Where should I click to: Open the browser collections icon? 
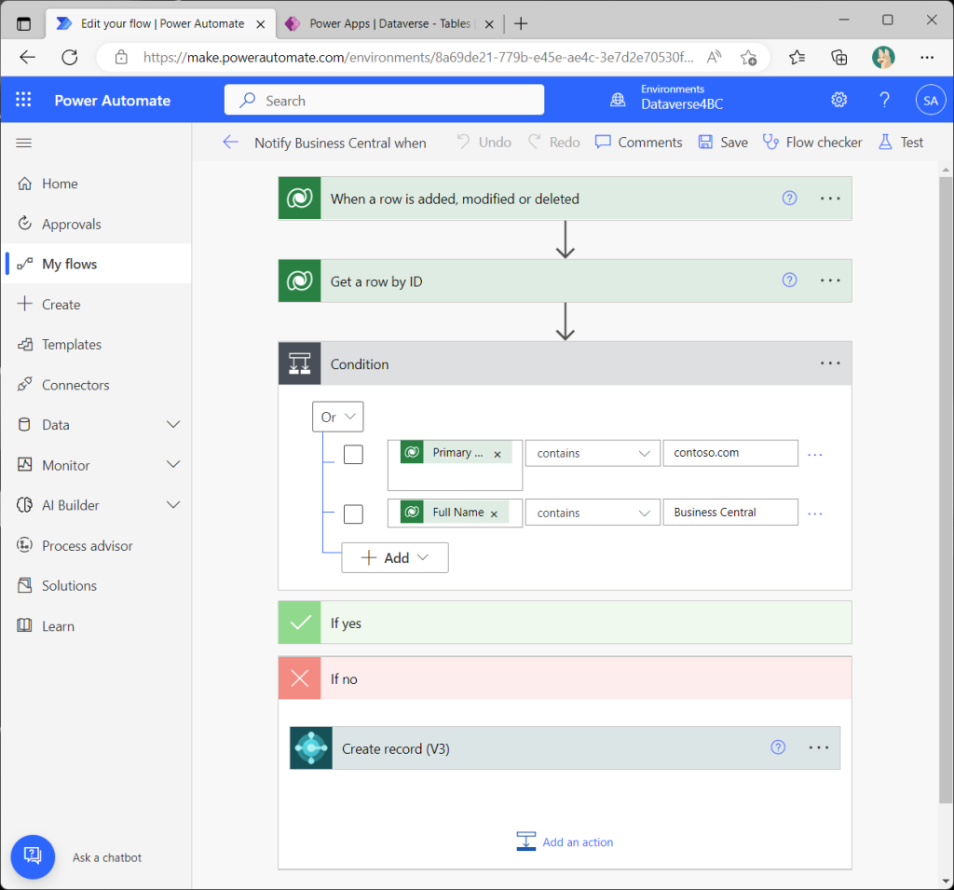839,58
